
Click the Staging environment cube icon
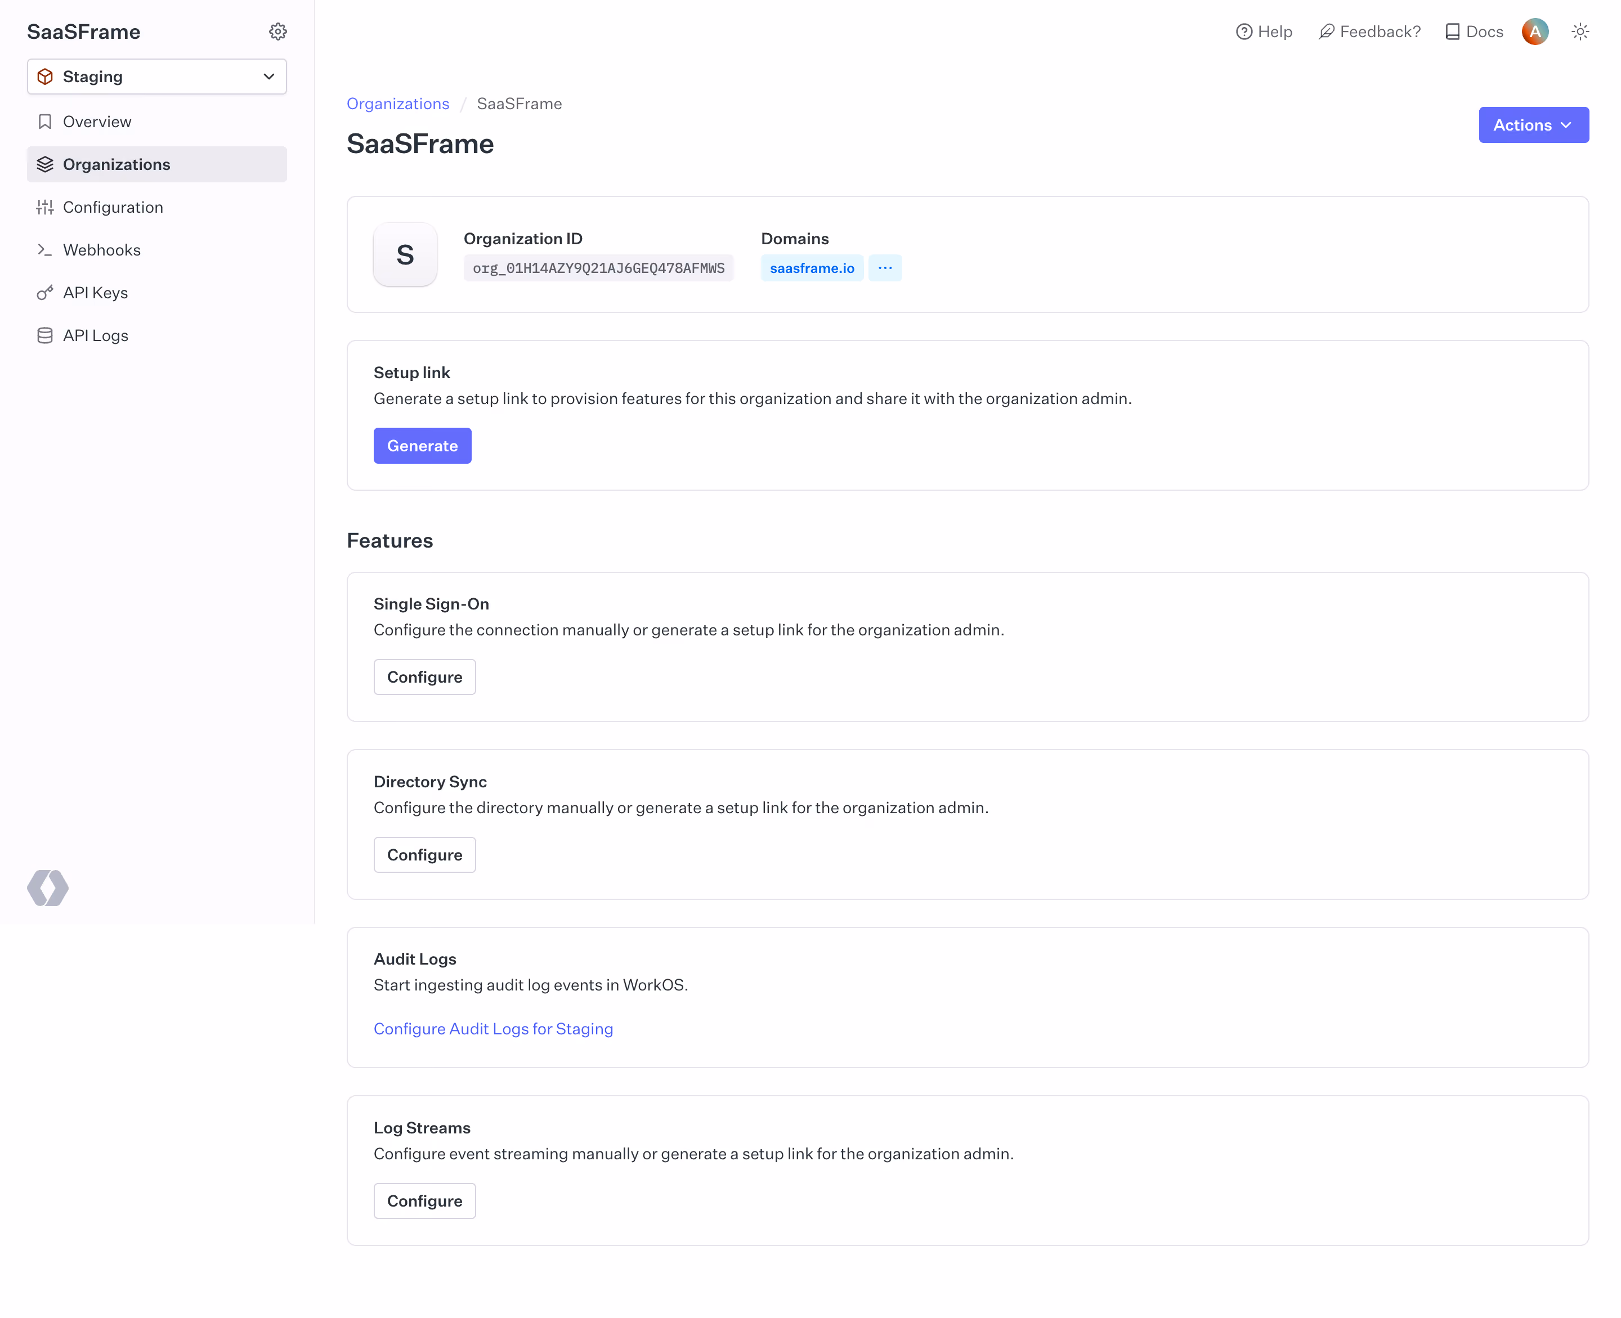pos(46,77)
